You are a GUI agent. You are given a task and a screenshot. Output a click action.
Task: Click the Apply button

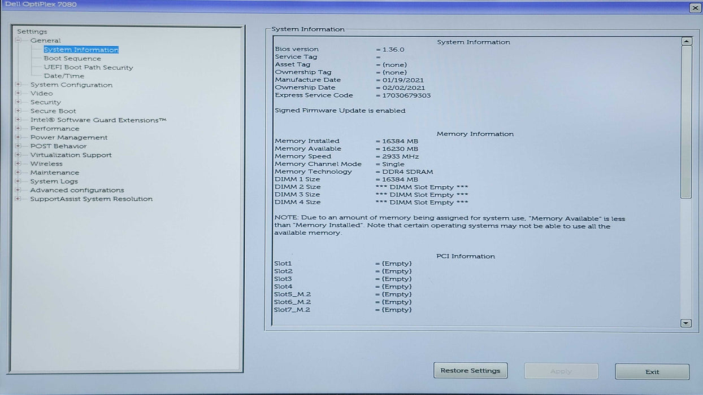pos(561,371)
